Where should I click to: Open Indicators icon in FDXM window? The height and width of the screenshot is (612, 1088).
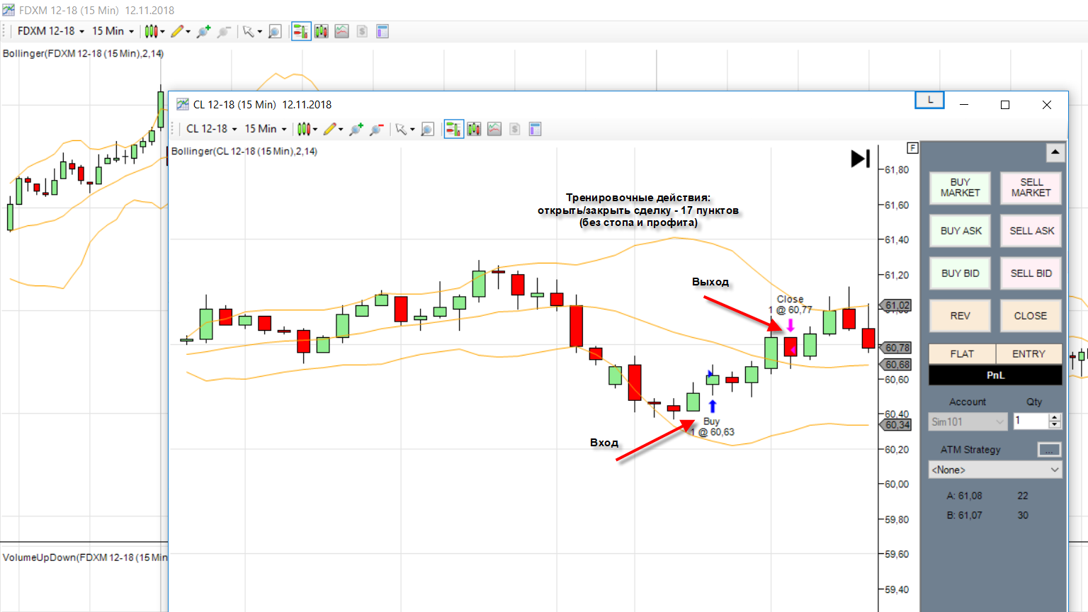click(342, 31)
